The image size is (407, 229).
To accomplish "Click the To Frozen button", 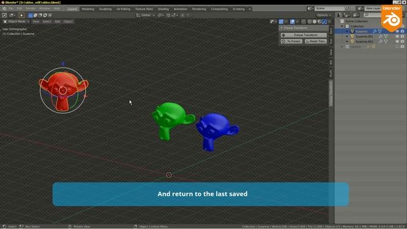I will point(291,41).
